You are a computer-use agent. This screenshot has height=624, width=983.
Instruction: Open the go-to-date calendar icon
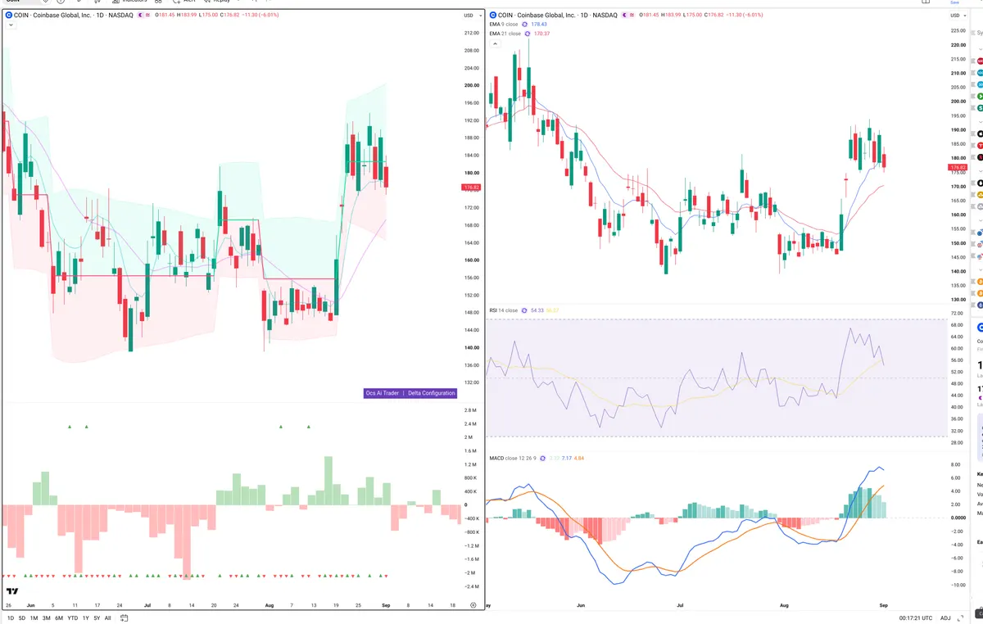[125, 617]
